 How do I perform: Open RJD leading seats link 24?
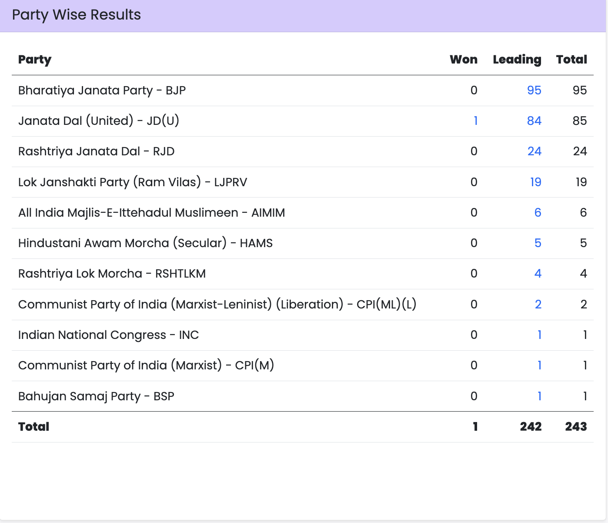pos(534,151)
